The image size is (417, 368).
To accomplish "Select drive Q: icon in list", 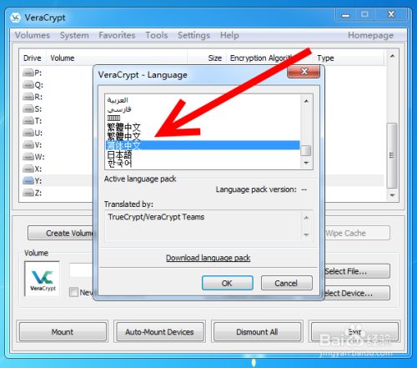I will 28,85.
